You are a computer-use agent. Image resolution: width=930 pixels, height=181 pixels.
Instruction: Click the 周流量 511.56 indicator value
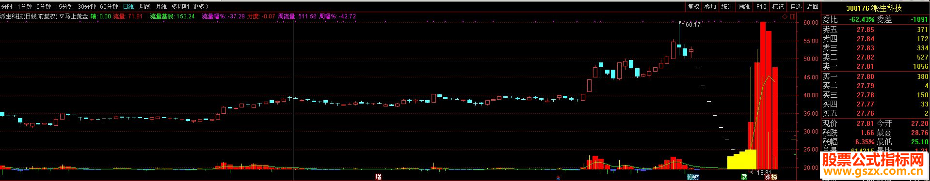point(297,16)
